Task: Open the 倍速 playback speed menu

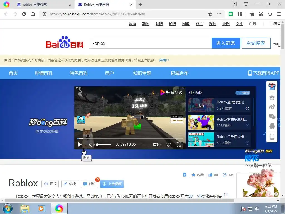Action: click(156, 145)
